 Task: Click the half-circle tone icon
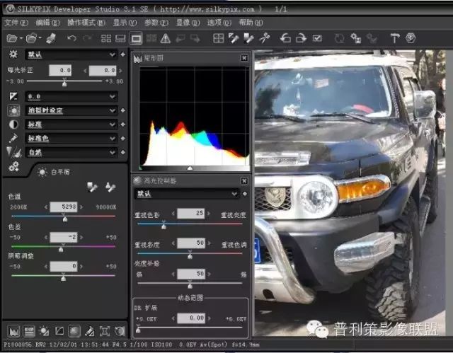(x=13, y=125)
